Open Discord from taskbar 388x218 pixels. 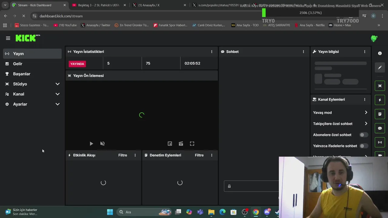pos(267,212)
